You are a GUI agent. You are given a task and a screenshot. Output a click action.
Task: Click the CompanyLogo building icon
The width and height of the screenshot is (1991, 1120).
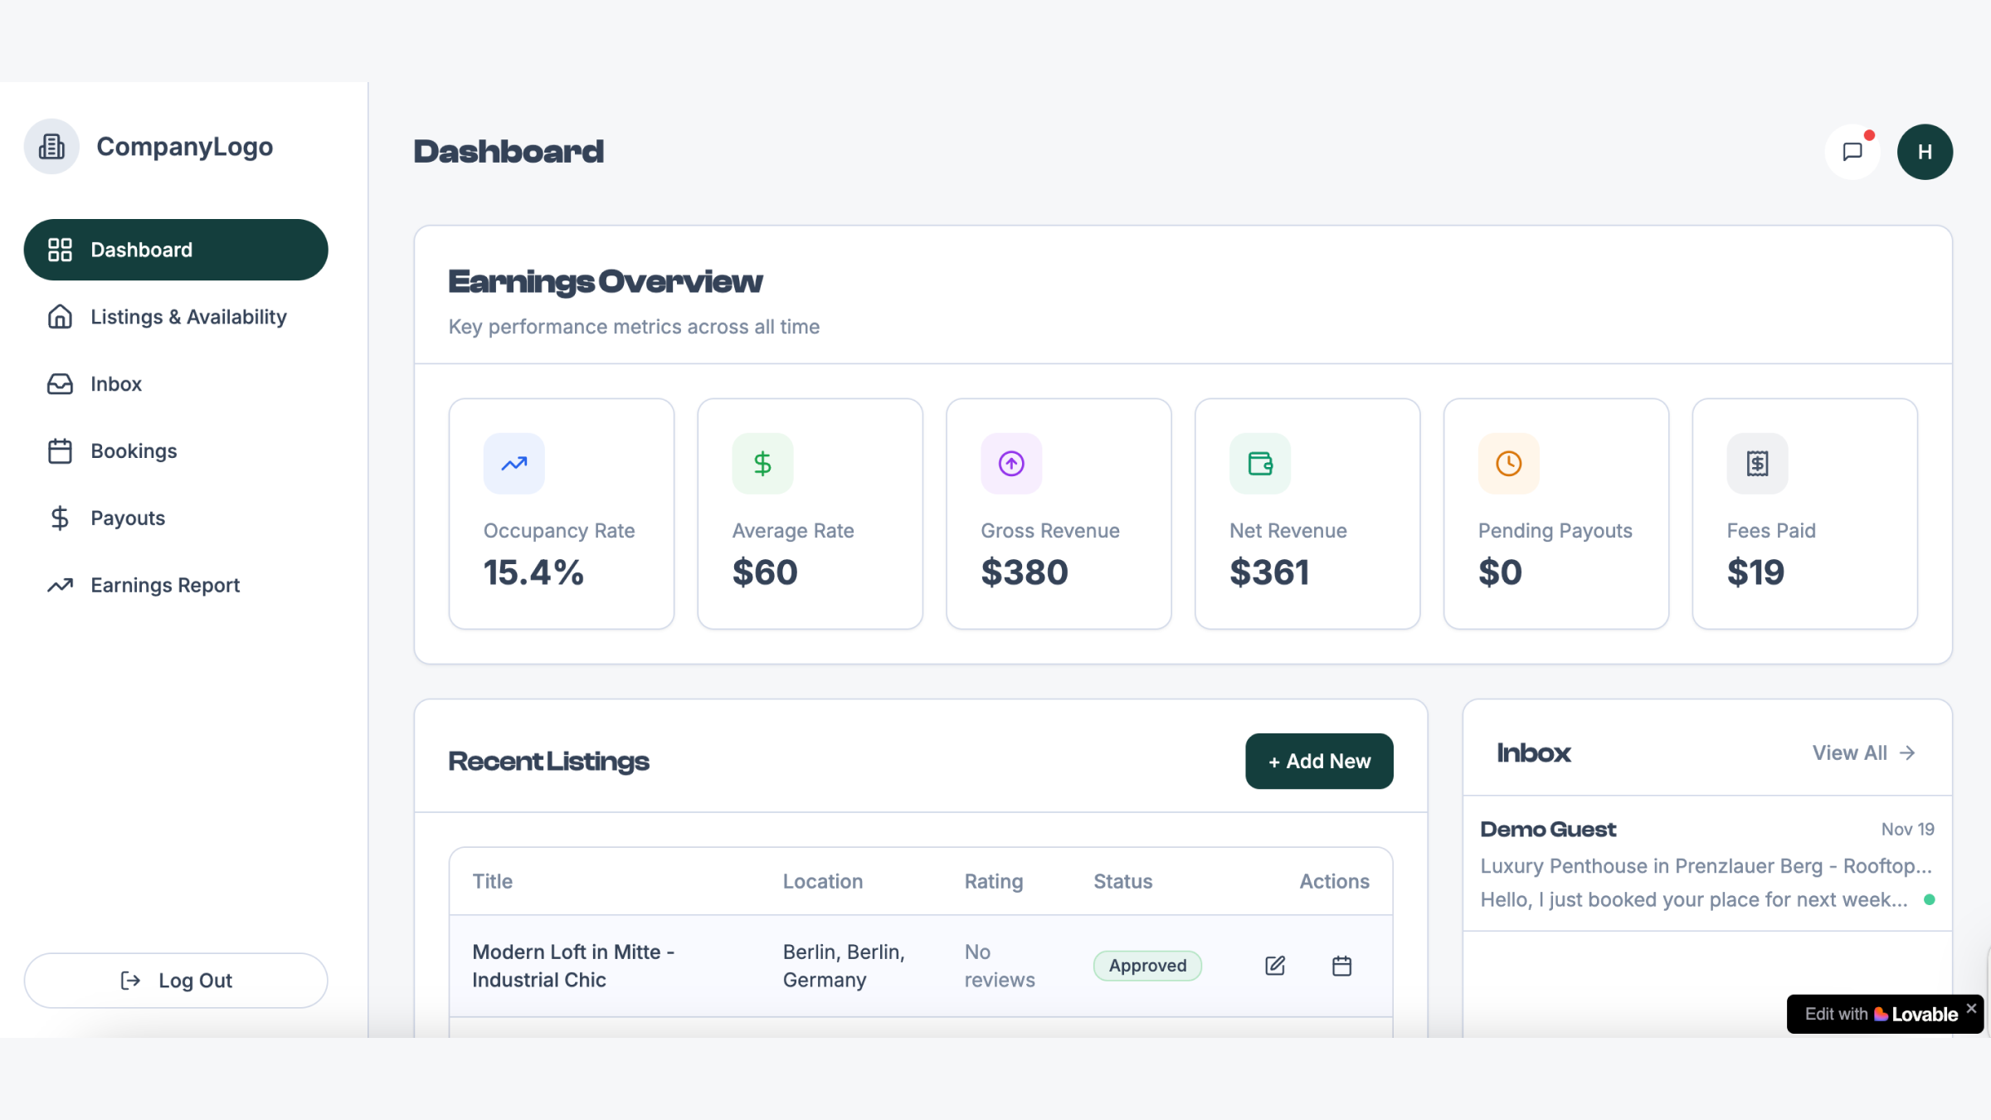click(51, 147)
